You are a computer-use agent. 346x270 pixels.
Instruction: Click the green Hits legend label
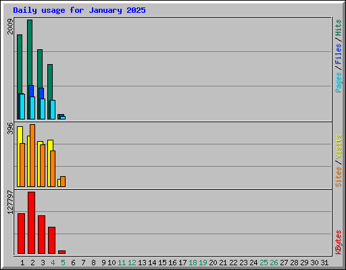339,28
